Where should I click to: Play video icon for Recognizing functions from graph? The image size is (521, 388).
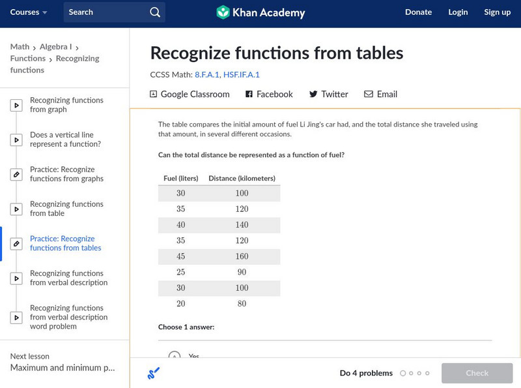(16, 105)
